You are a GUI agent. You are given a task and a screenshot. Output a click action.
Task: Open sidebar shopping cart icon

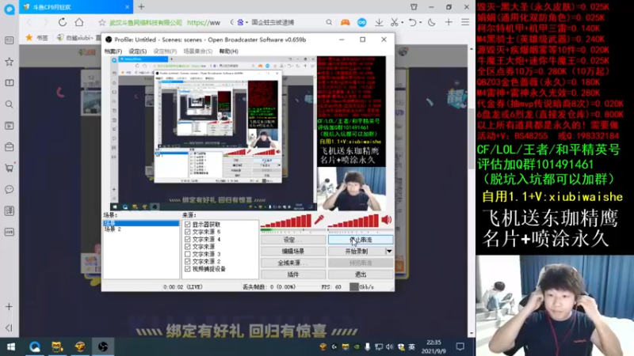click(10, 168)
